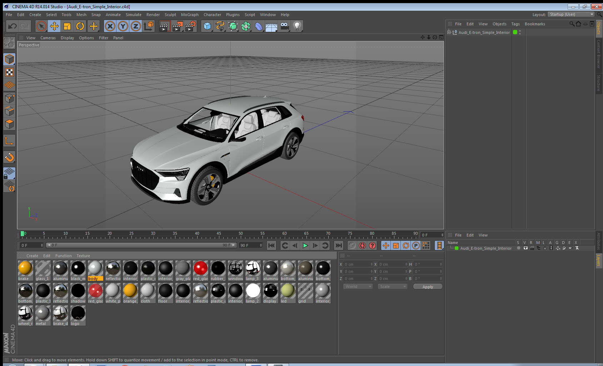Open Object Manager Tags menu
The image size is (603, 366).
coord(515,24)
